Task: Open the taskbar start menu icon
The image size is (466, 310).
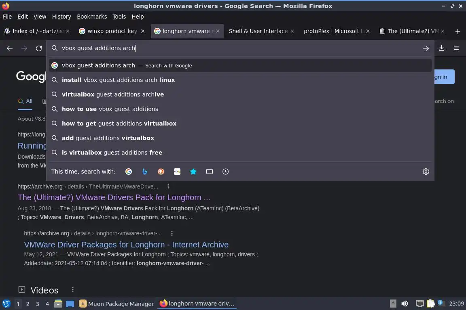Action: 6,304
